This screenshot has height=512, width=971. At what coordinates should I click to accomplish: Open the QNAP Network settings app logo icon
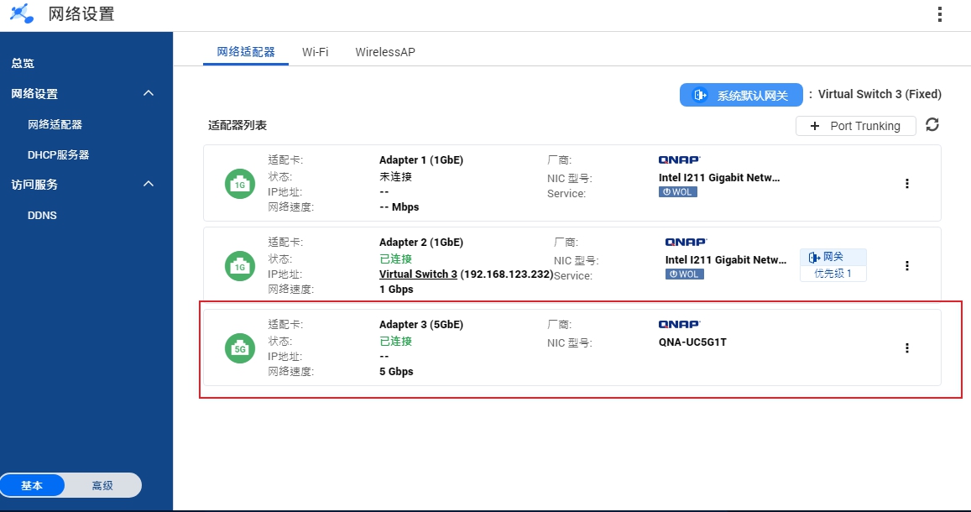pos(20,13)
